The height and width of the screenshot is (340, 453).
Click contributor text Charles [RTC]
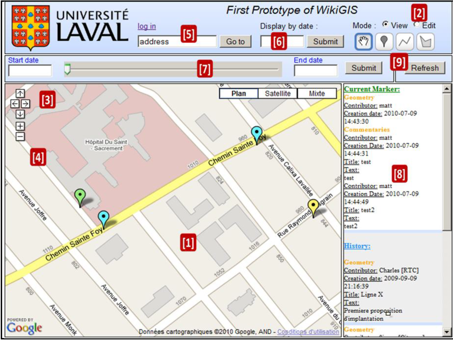coord(399,270)
